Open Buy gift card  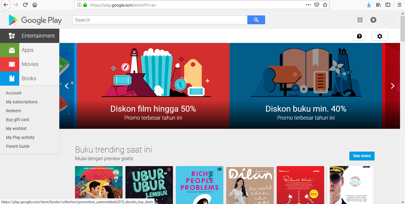point(17,120)
